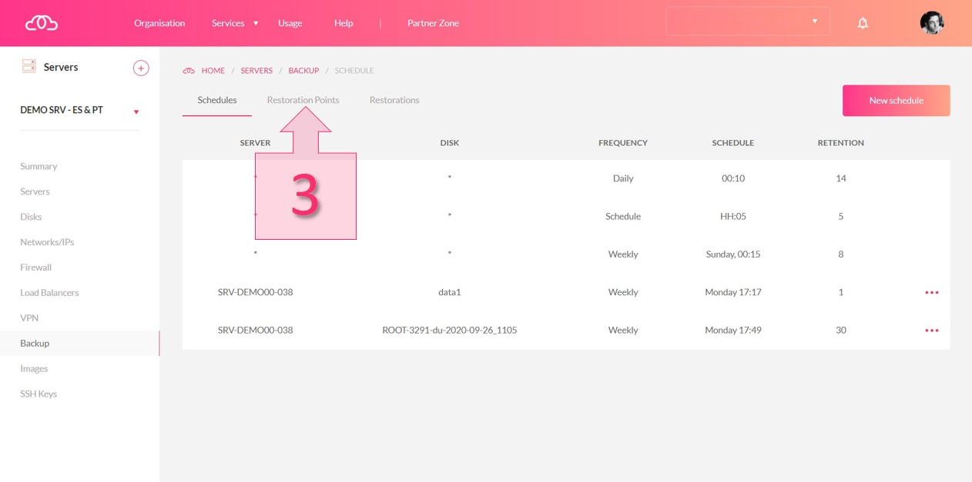Select Firewall in the sidebar
This screenshot has height=482, width=972.
[x=36, y=268]
